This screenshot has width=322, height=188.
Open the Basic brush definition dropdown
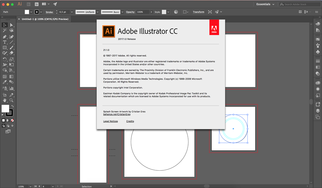point(122,12)
